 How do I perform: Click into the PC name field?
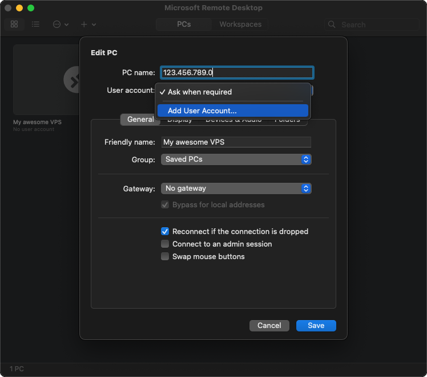tap(236, 73)
